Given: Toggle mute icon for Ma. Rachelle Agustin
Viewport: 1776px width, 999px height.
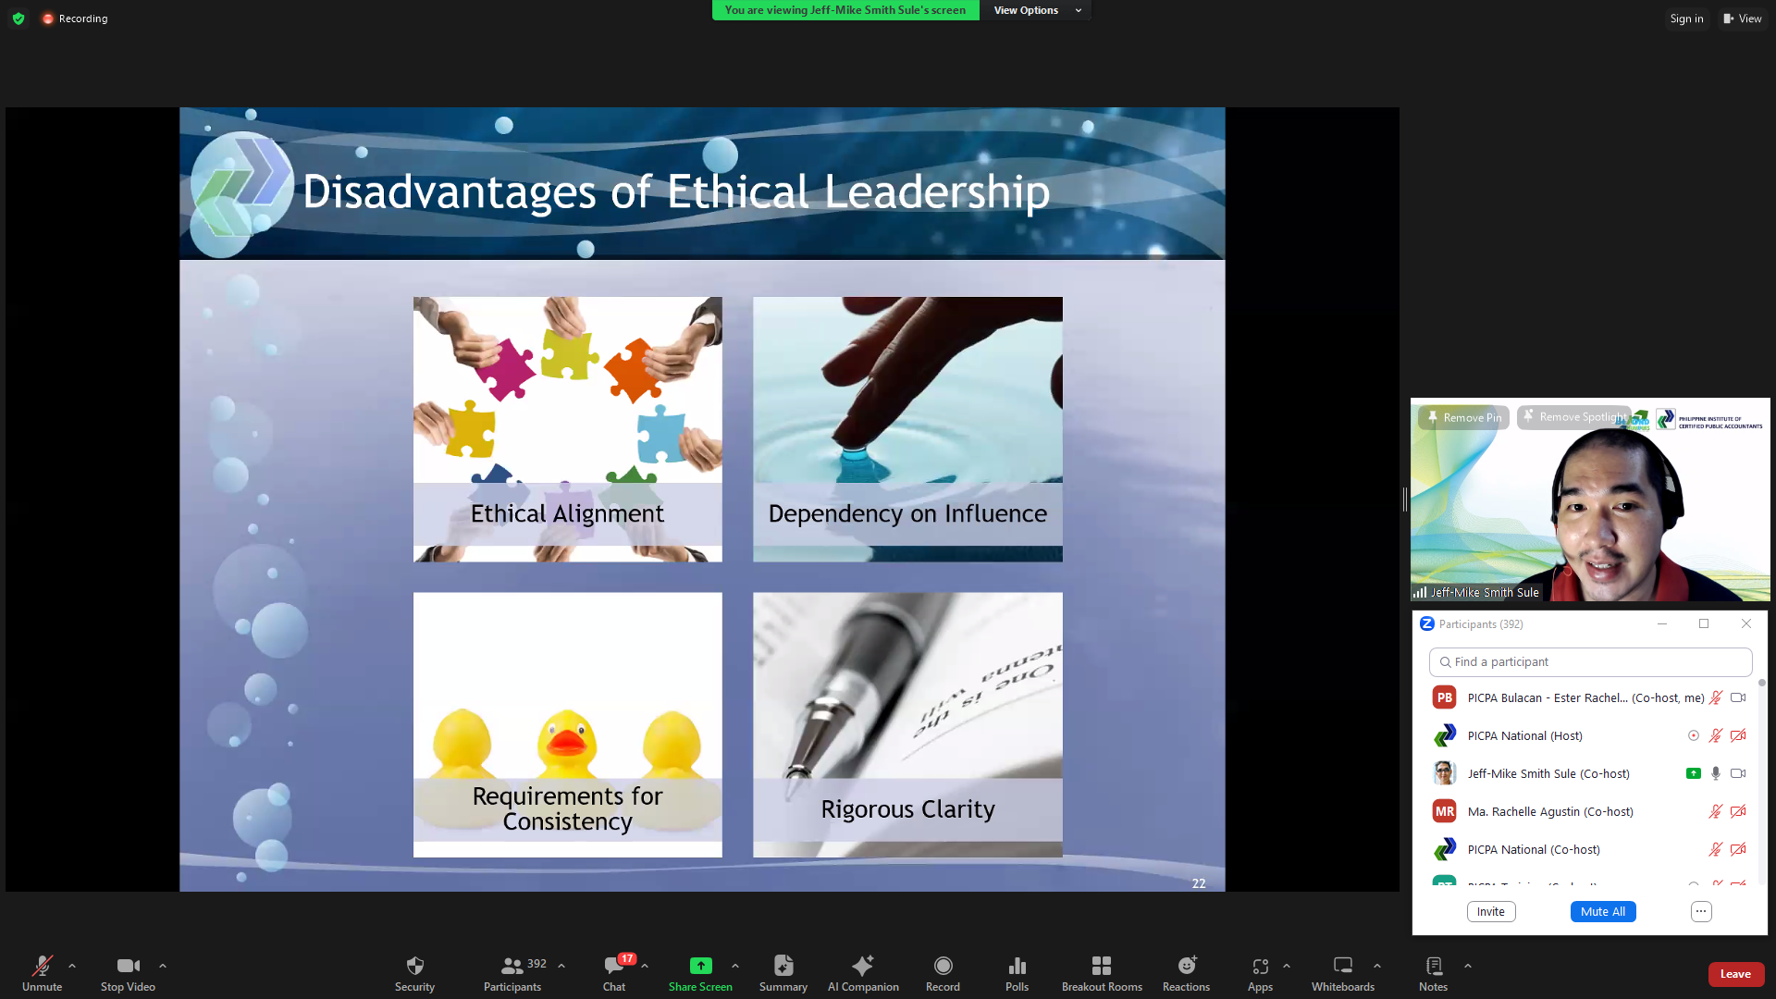Looking at the screenshot, I should tap(1716, 812).
